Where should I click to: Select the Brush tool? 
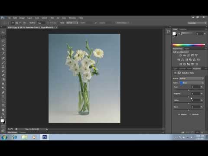click(3, 62)
